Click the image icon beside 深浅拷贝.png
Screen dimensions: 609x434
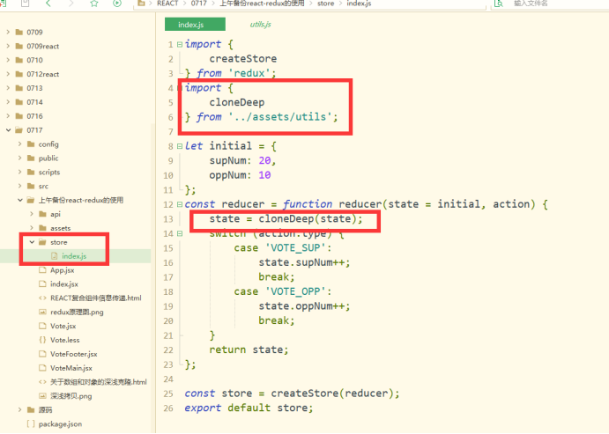[x=42, y=395]
